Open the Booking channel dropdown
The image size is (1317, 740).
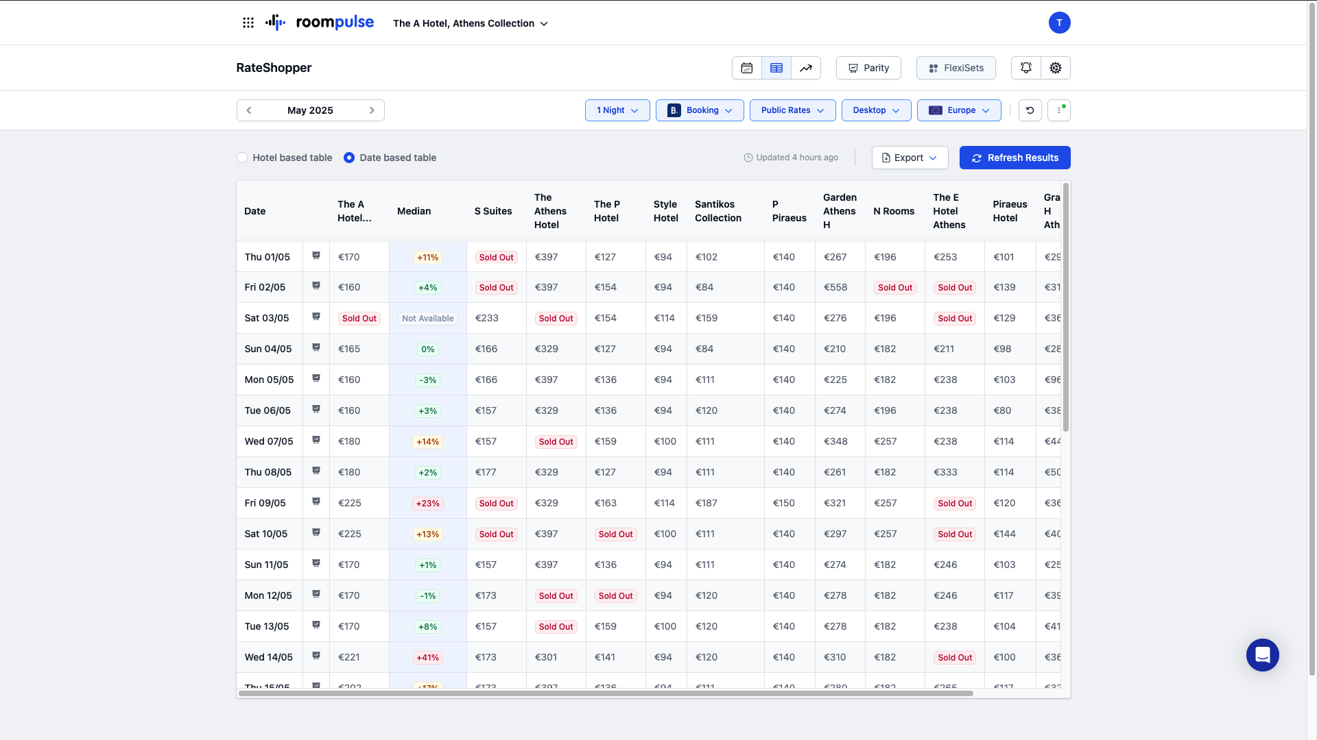pyautogui.click(x=700, y=110)
